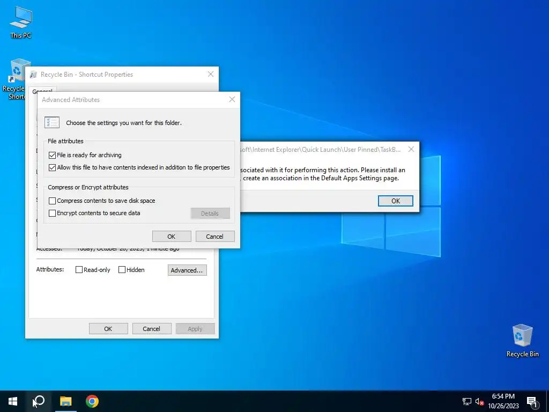The image size is (549, 412).
Task: Open taskbar Search
Action: pos(39,401)
